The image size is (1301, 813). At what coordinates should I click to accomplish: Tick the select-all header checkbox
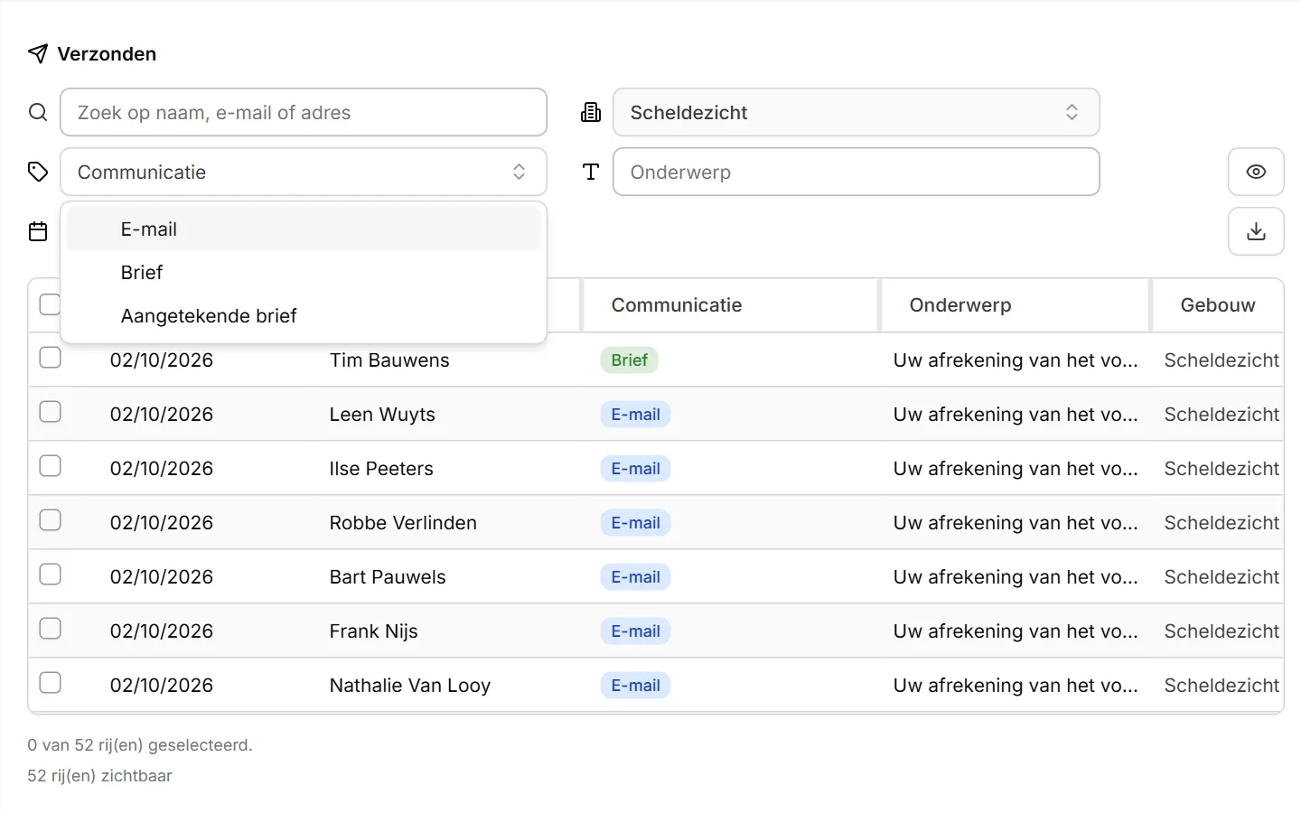tap(51, 304)
